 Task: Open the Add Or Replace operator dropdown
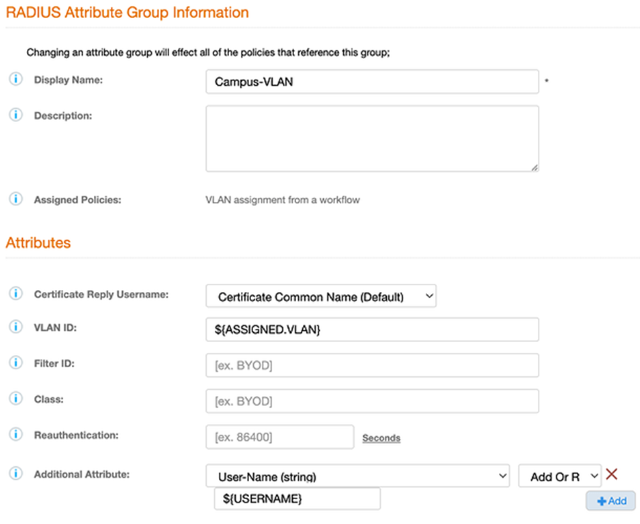(x=559, y=476)
